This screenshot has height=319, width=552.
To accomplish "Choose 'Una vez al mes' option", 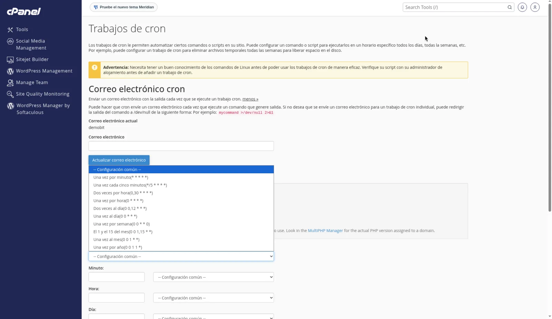I will (181, 240).
